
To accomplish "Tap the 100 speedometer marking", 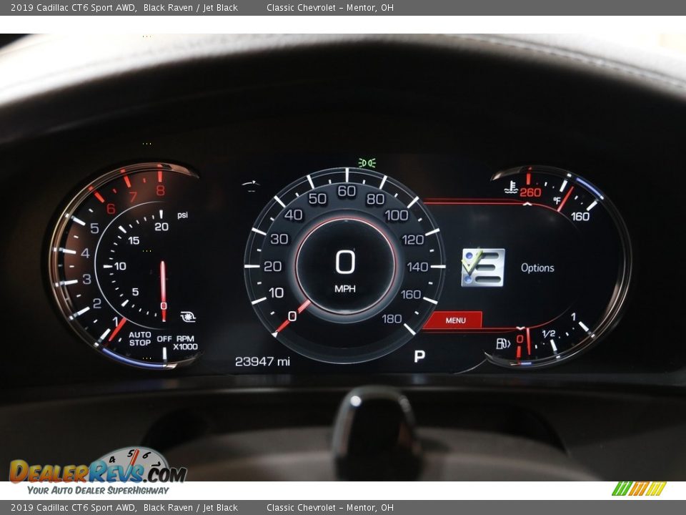I will (397, 215).
